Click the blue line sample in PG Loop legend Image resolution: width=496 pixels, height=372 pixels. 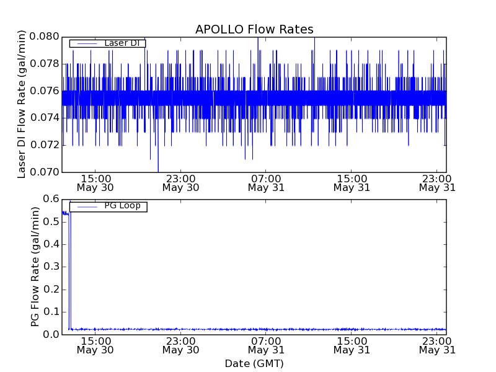86,206
